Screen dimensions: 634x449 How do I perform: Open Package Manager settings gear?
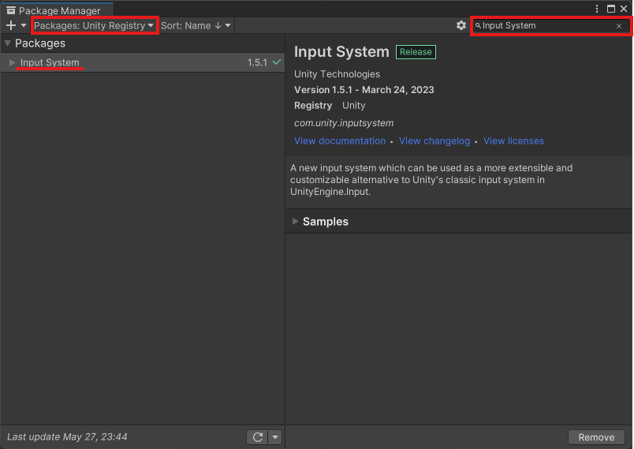point(461,25)
